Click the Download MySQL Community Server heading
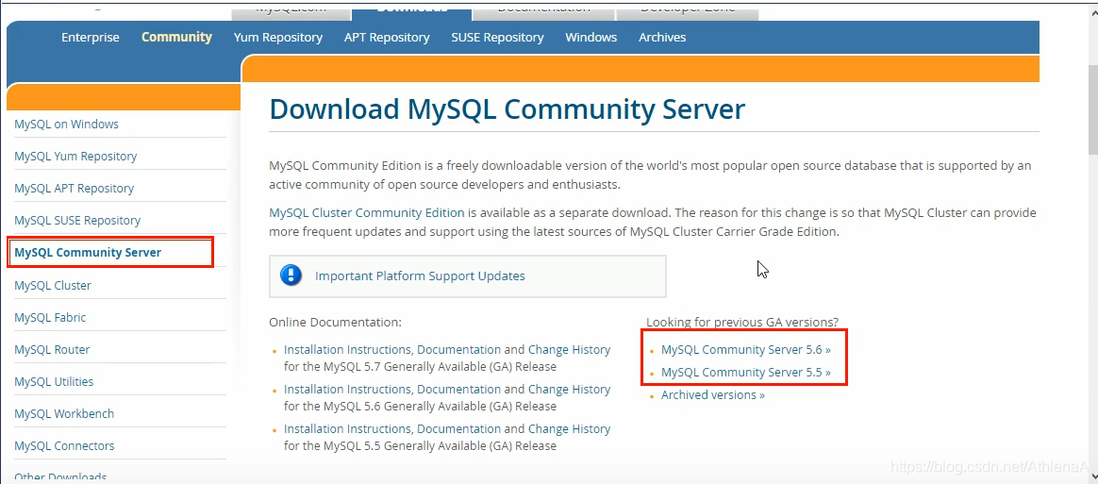This screenshot has width=1098, height=484. point(507,109)
